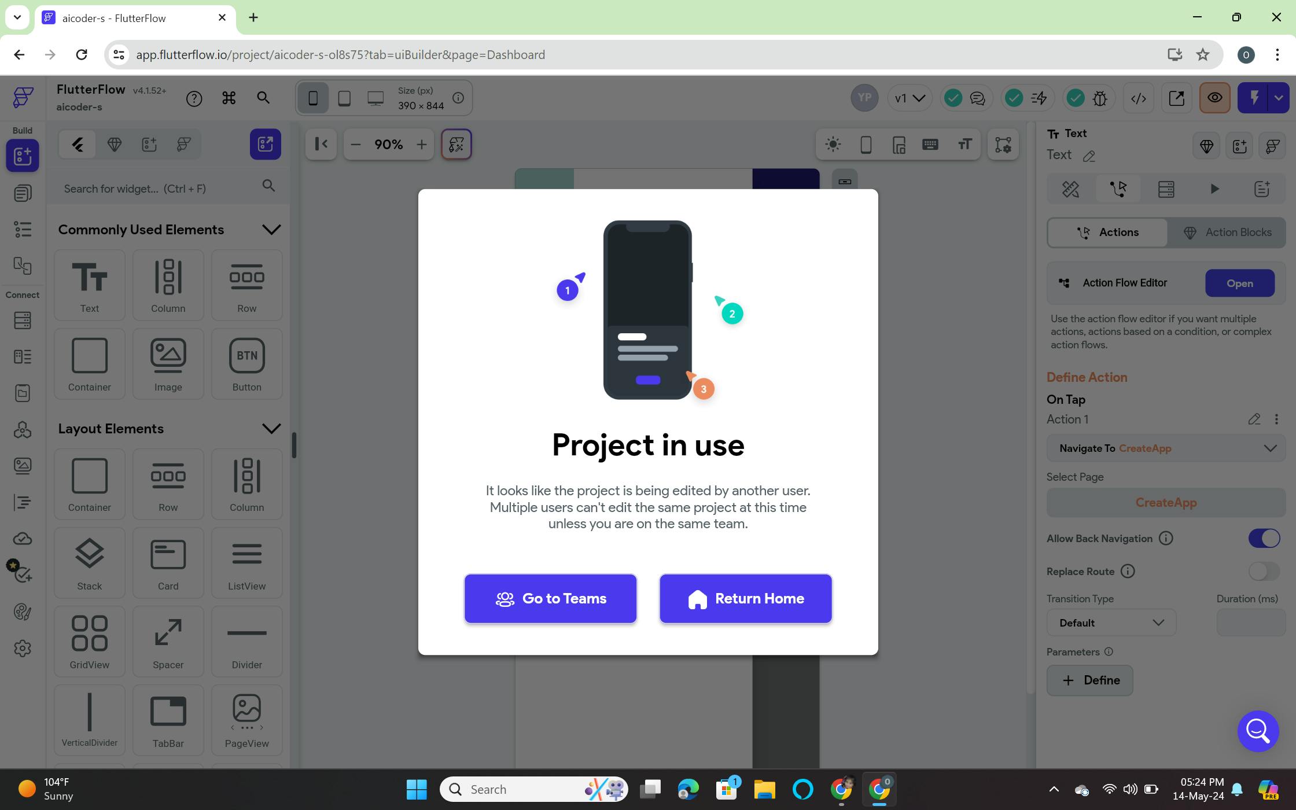Open properties design tab icon
1296x810 pixels.
point(1070,189)
